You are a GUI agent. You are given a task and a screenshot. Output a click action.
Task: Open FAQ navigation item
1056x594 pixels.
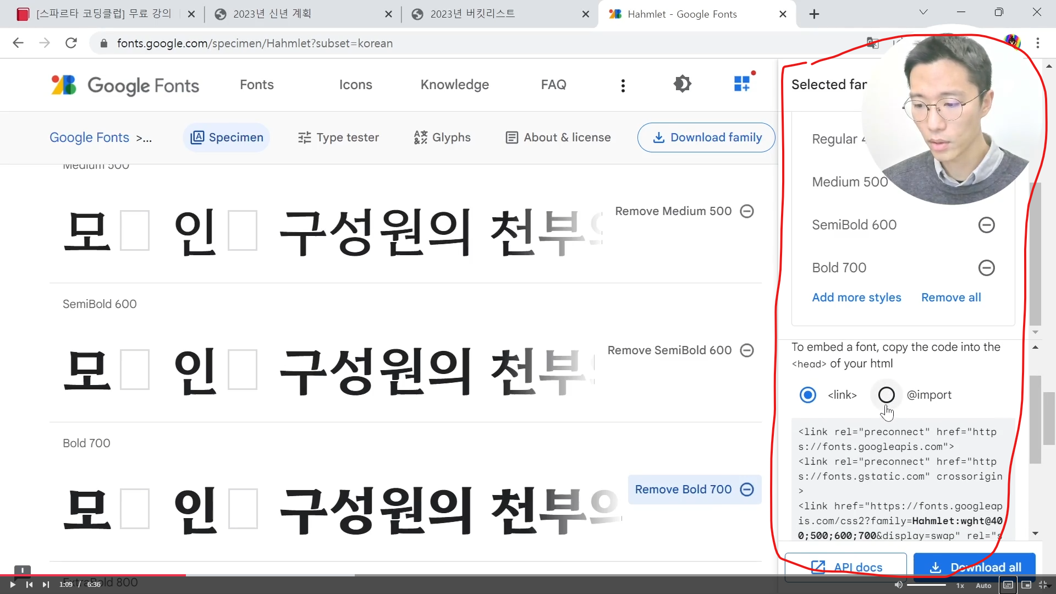click(553, 85)
